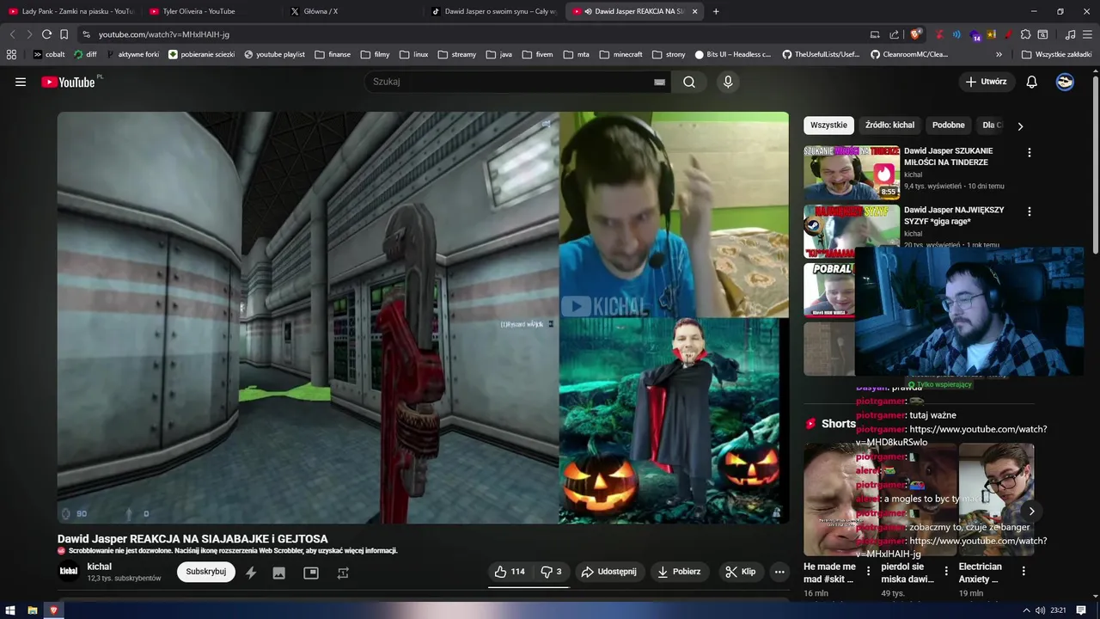Screen dimensions: 1100x619
Task: Open the apps grid icon on bookmarks bar
Action: (x=11, y=54)
